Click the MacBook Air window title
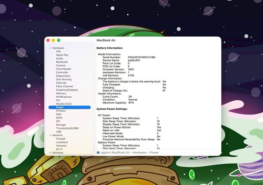Screen dimensions: 263x185 [x=106, y=40]
